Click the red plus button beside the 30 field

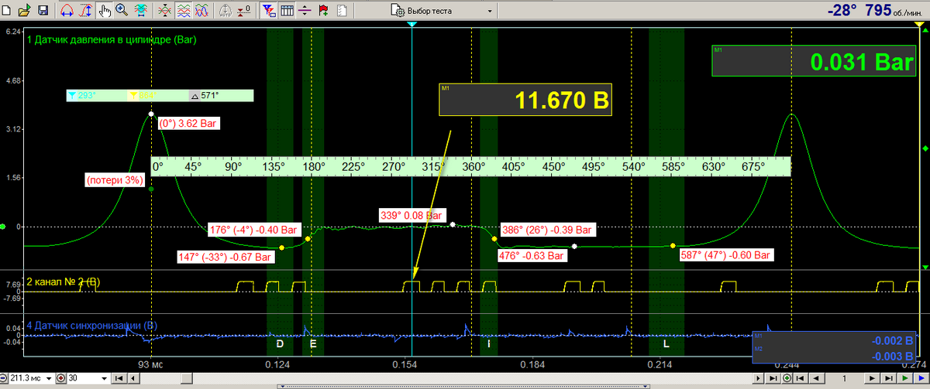tap(61, 378)
